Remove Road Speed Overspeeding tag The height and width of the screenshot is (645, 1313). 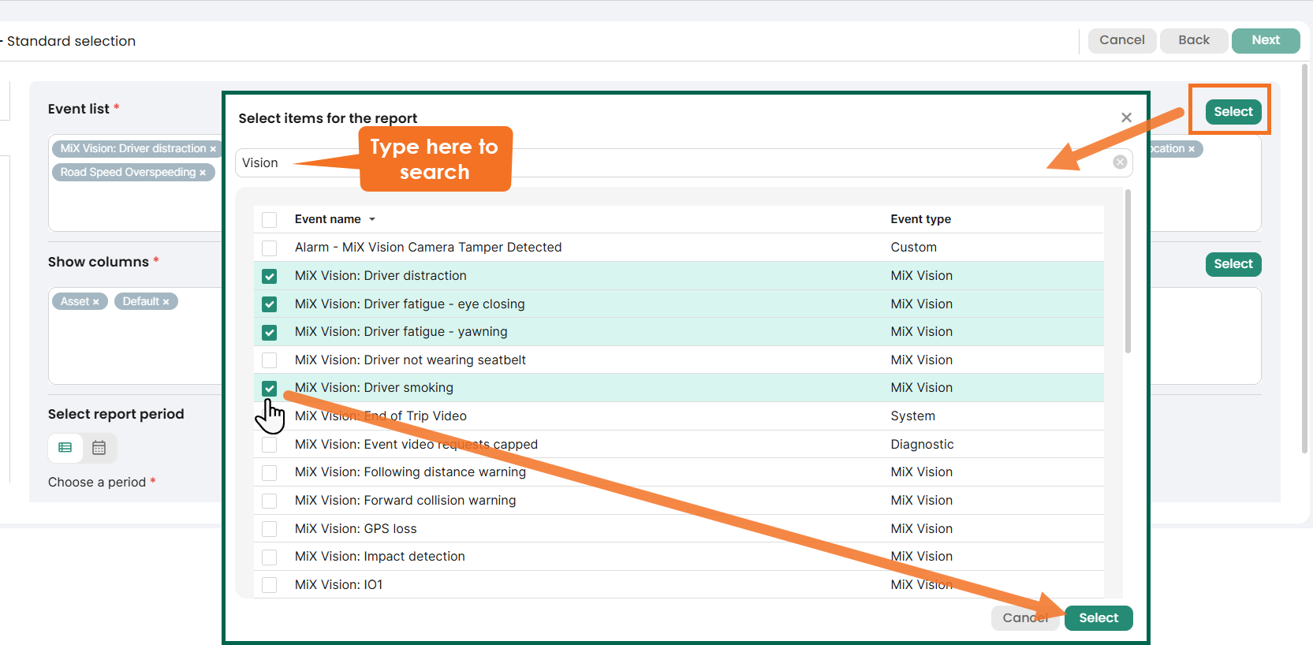click(x=203, y=173)
